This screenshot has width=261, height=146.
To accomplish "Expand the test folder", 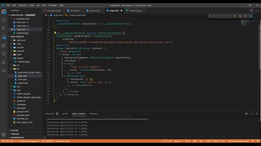I will (x=25, y=86).
